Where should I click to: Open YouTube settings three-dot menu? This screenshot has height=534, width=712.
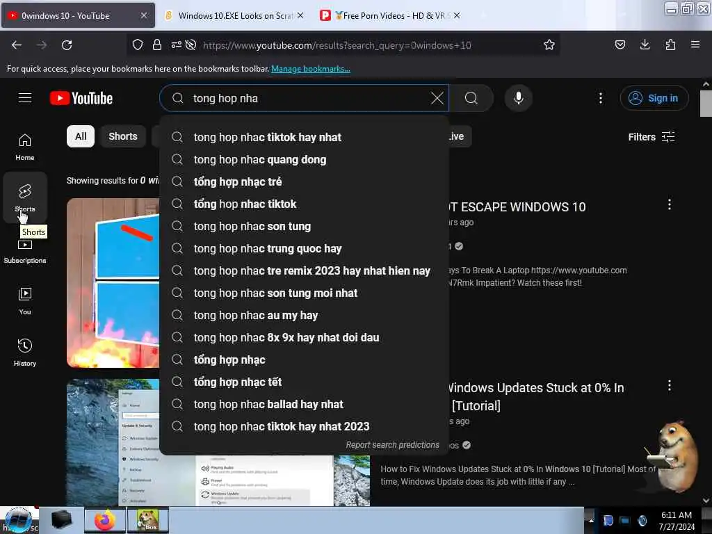601,98
